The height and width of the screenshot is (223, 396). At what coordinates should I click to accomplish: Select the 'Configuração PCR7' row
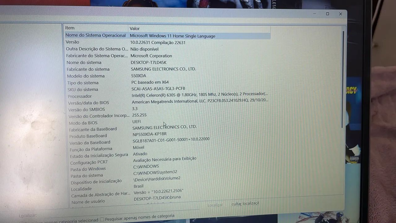(89, 163)
